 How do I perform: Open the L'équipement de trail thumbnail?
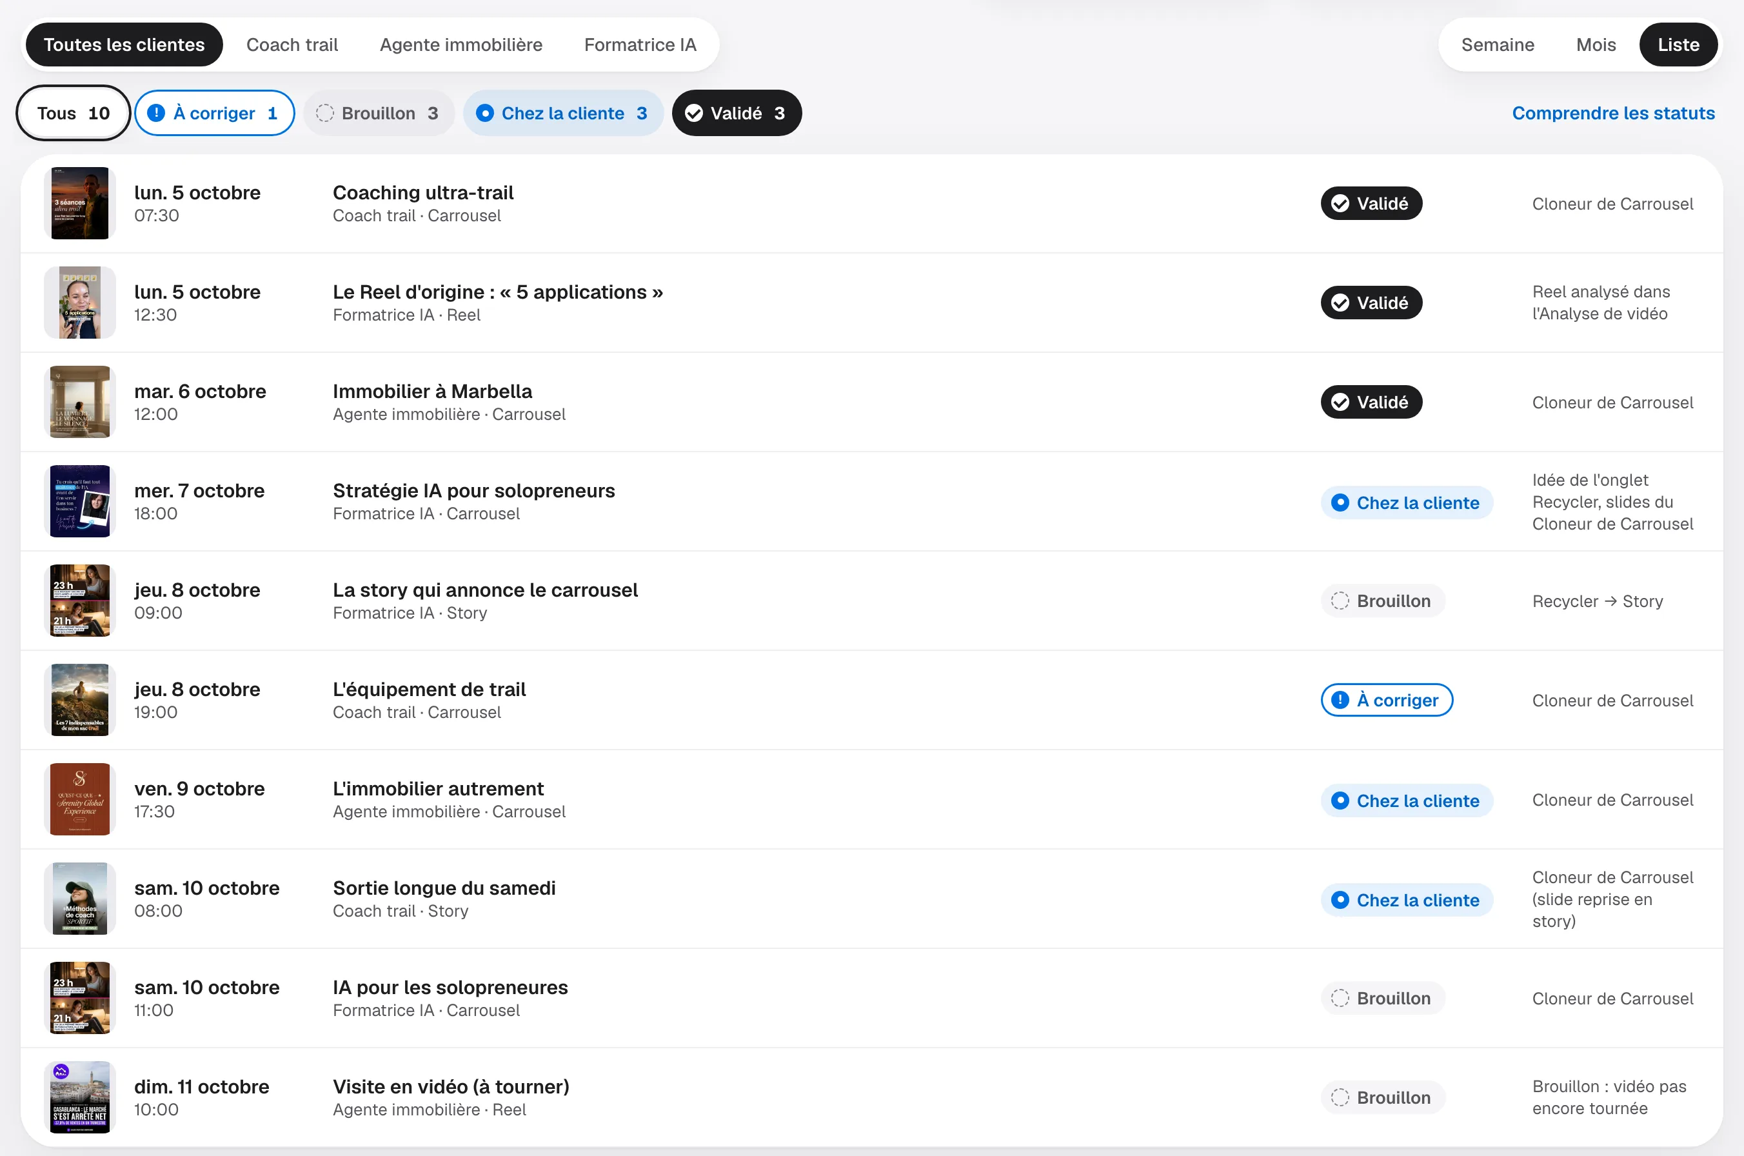click(x=79, y=700)
